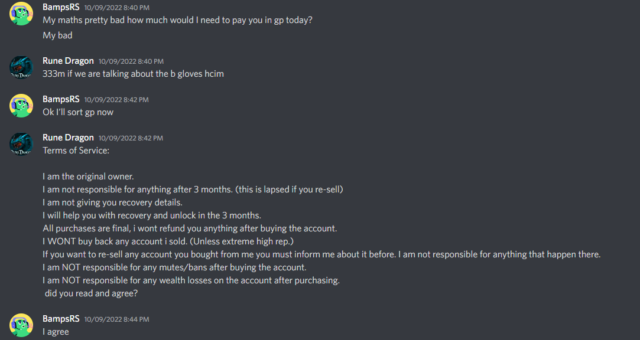The image size is (640, 340).
Task: Select the "My bad" message
Action: [x=57, y=35]
